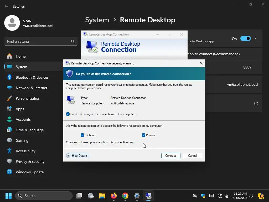Open external link icon in Settings

click(256, 103)
